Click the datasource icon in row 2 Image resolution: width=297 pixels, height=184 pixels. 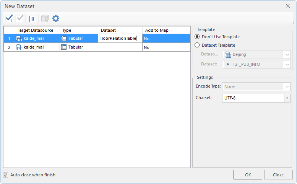pyautogui.click(x=19, y=47)
